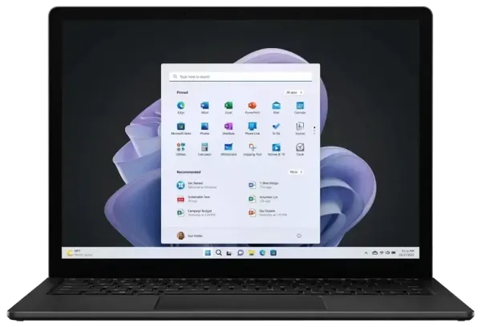The image size is (481, 327).
Task: Open the weather widget on taskbar
Action: (x=79, y=252)
